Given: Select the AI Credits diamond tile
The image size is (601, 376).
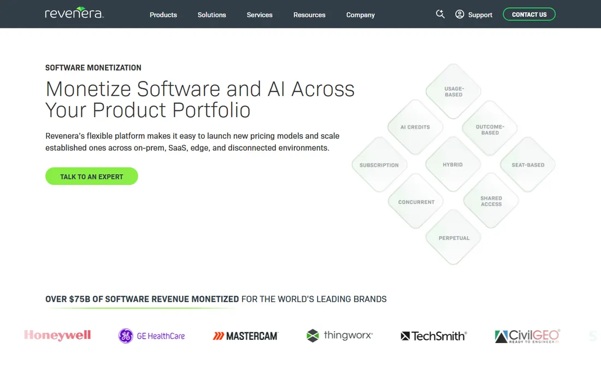Looking at the screenshot, I should [415, 127].
